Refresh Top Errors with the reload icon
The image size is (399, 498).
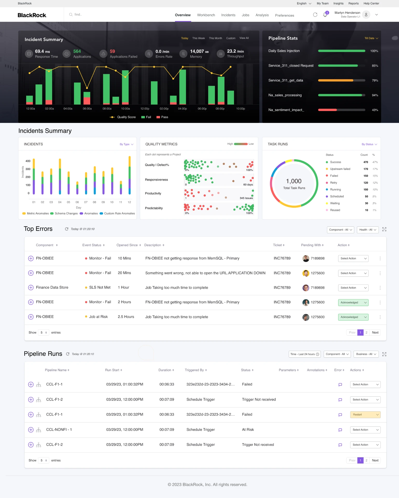(x=67, y=229)
